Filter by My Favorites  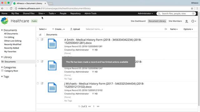click(x=10, y=52)
